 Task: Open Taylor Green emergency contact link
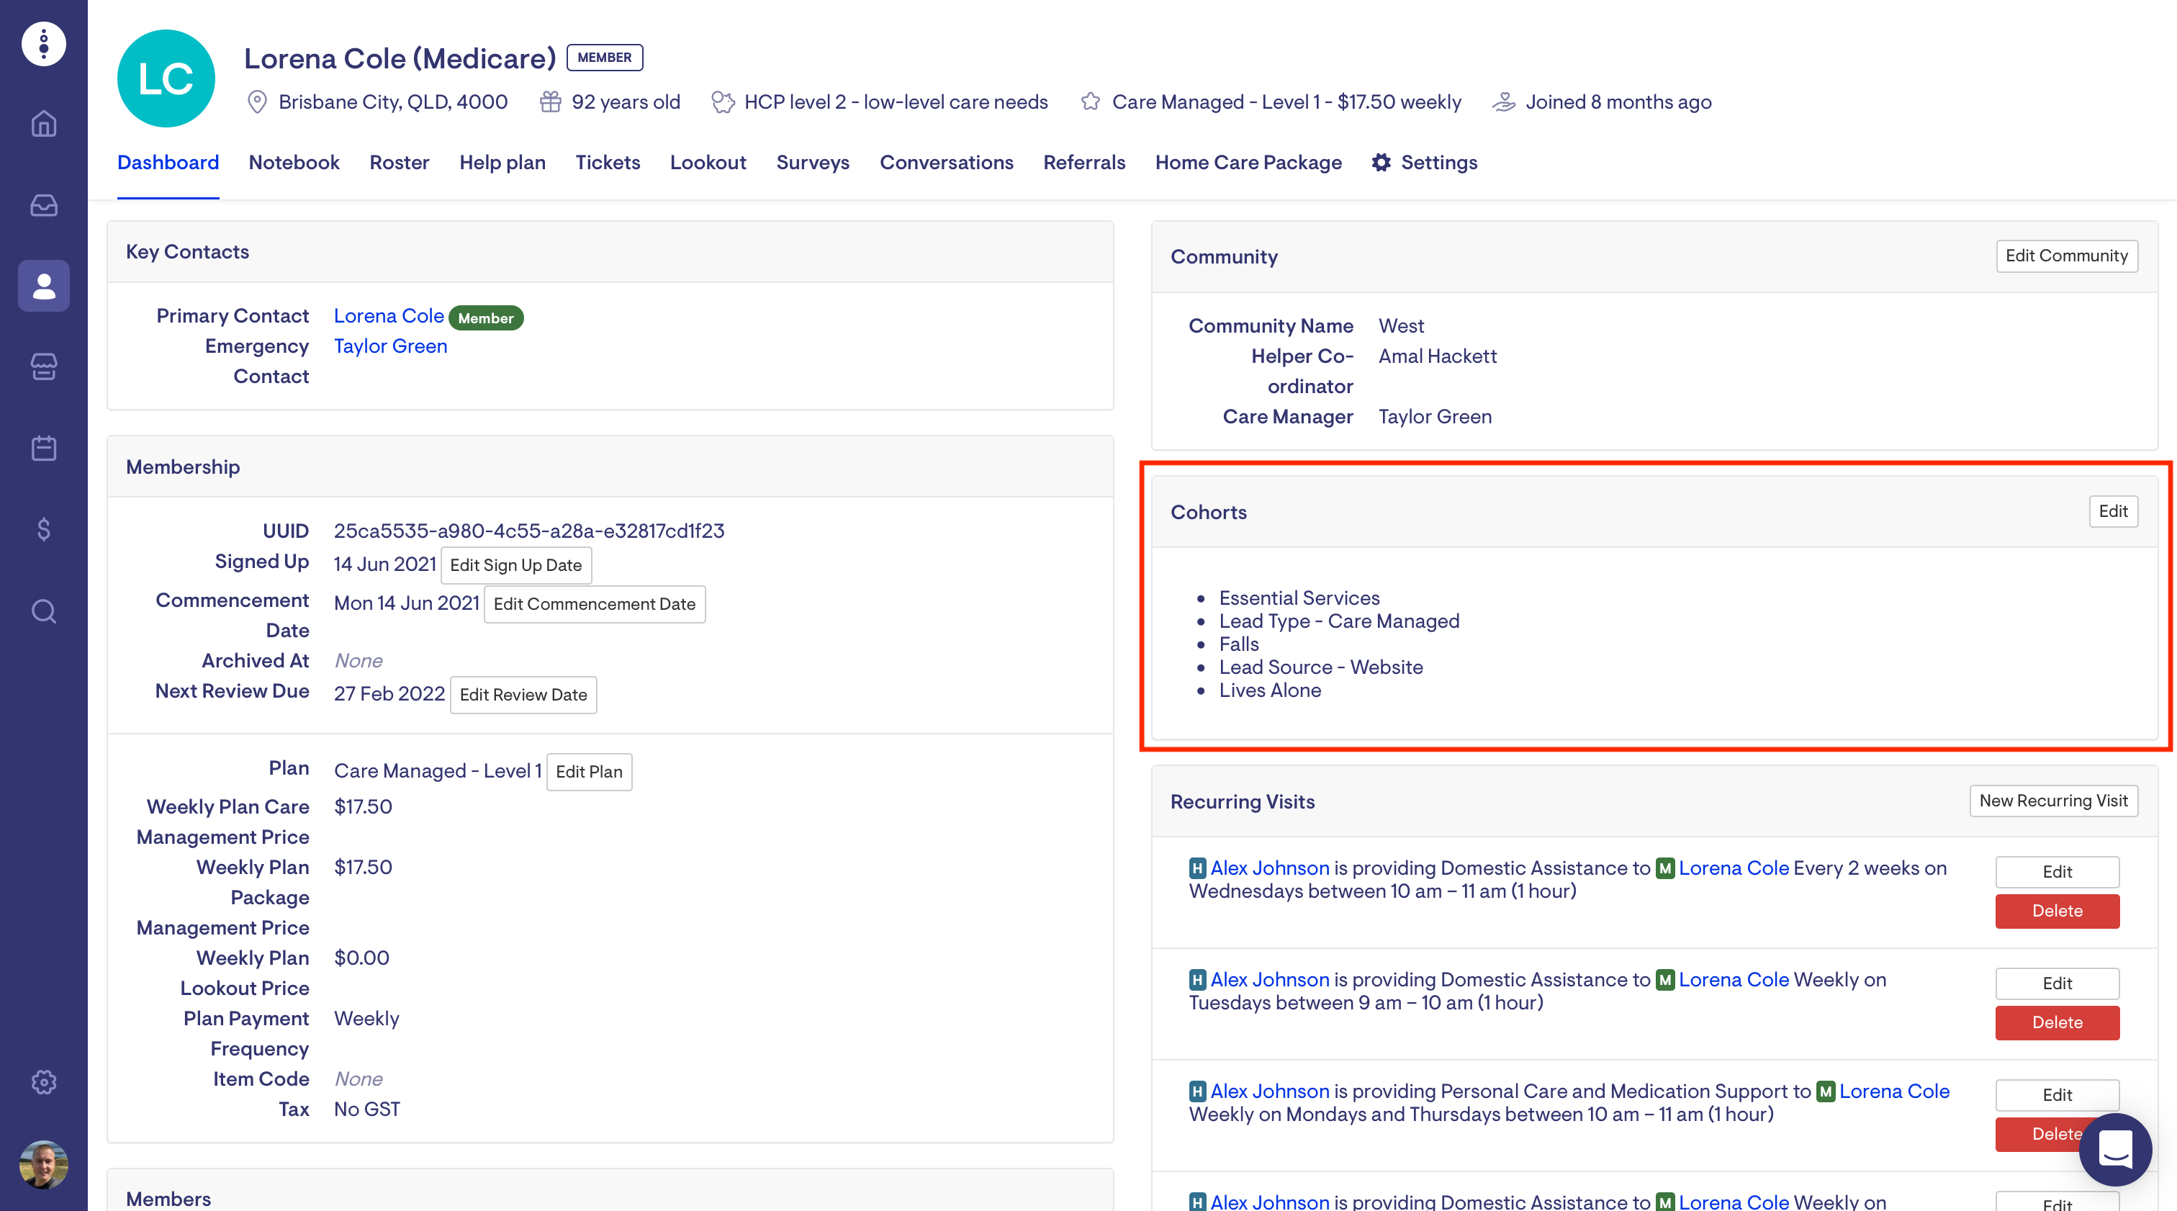tap(390, 346)
